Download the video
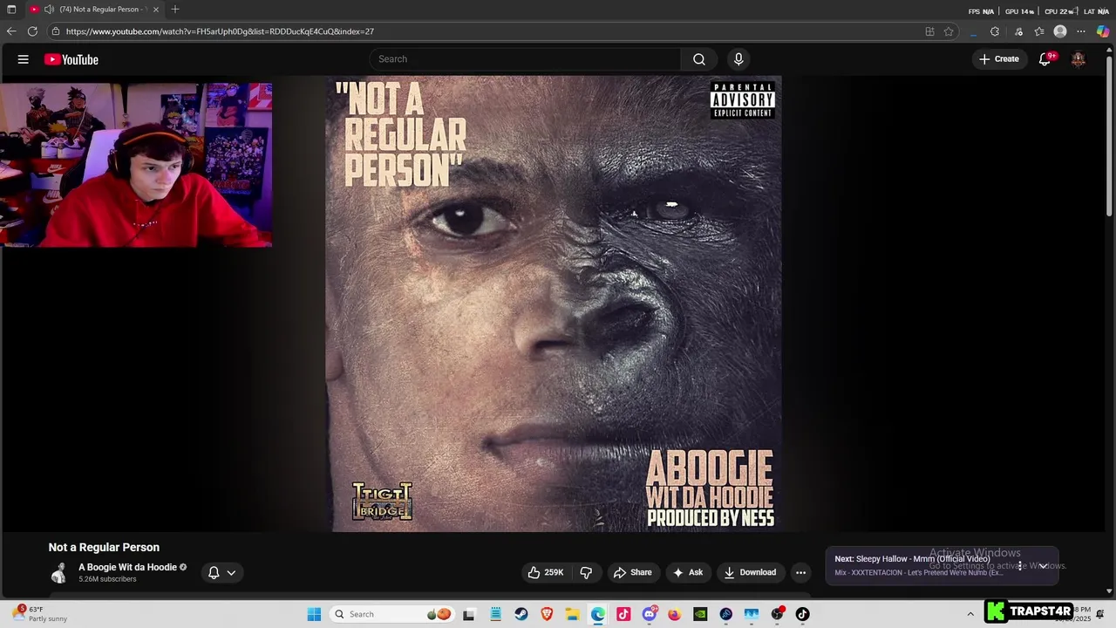Screen dimensions: 1116x628 coord(750,572)
